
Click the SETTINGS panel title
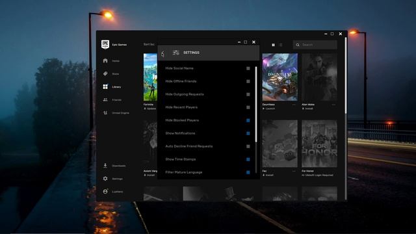(191, 53)
